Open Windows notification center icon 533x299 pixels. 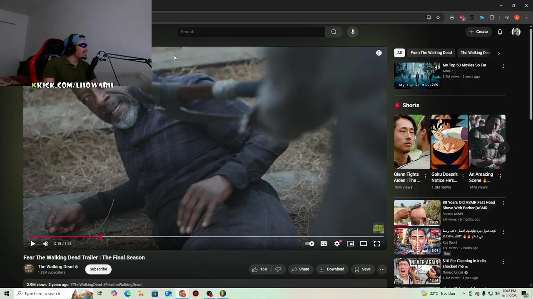click(x=524, y=294)
